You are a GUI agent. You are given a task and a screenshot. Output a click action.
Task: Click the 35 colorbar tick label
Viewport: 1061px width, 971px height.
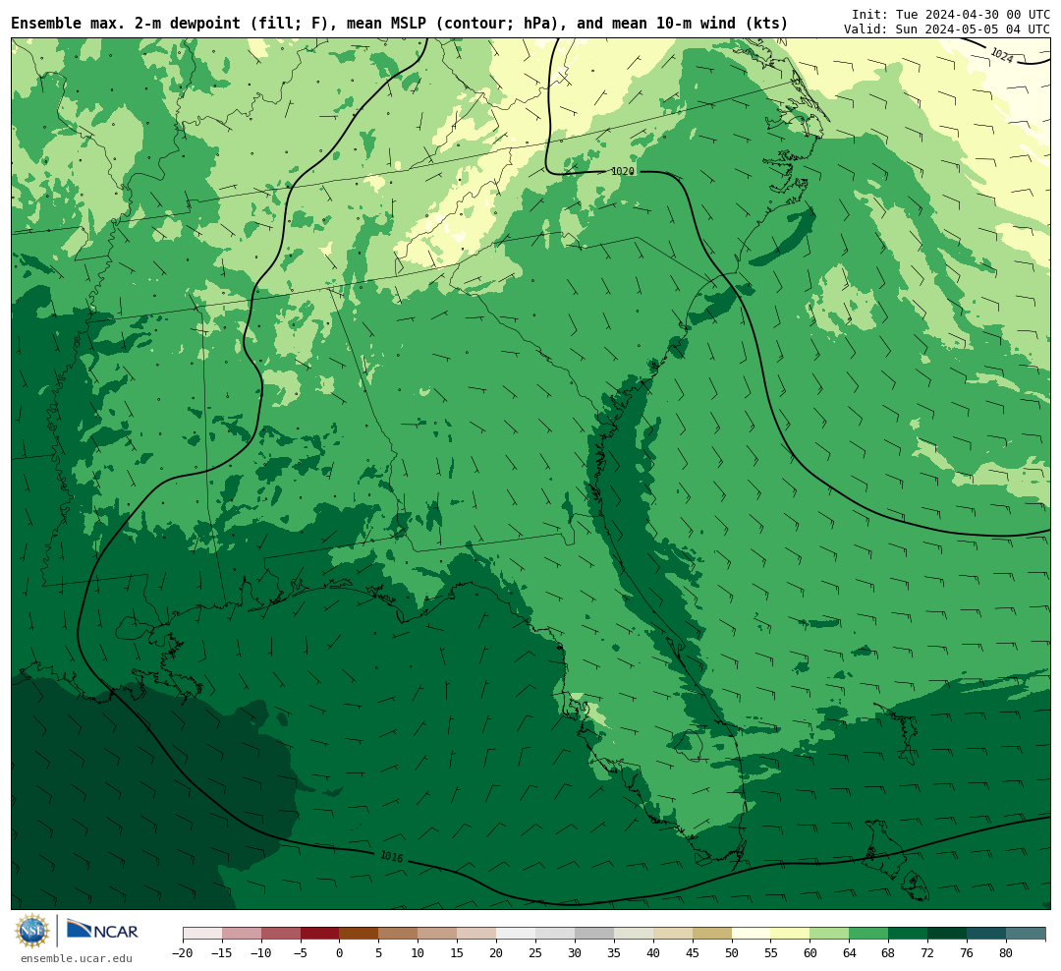point(614,953)
